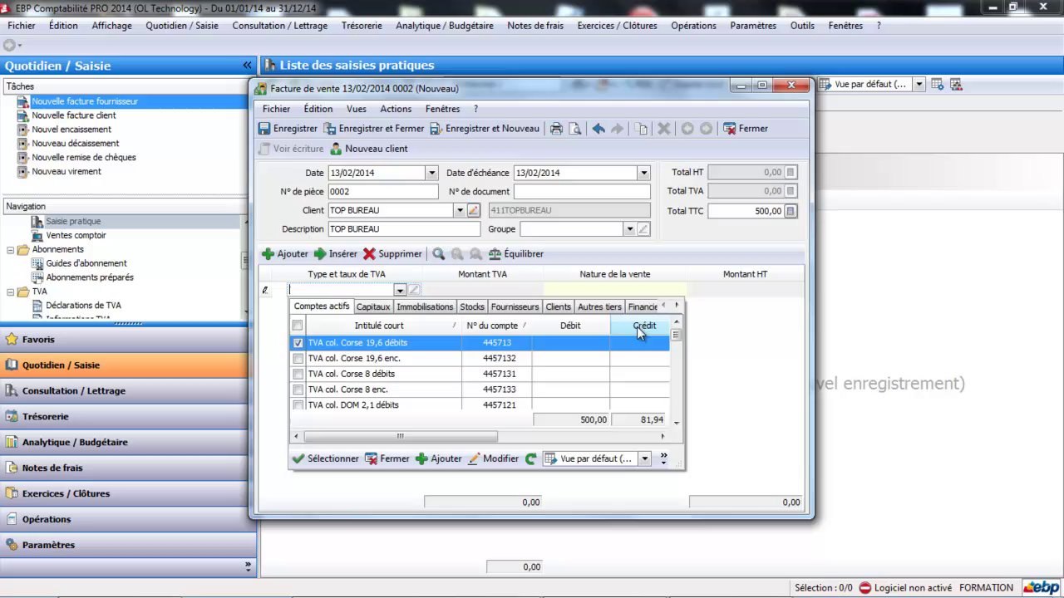Click the magnifier search icon beside Supprimer
The height and width of the screenshot is (598, 1064).
point(438,254)
